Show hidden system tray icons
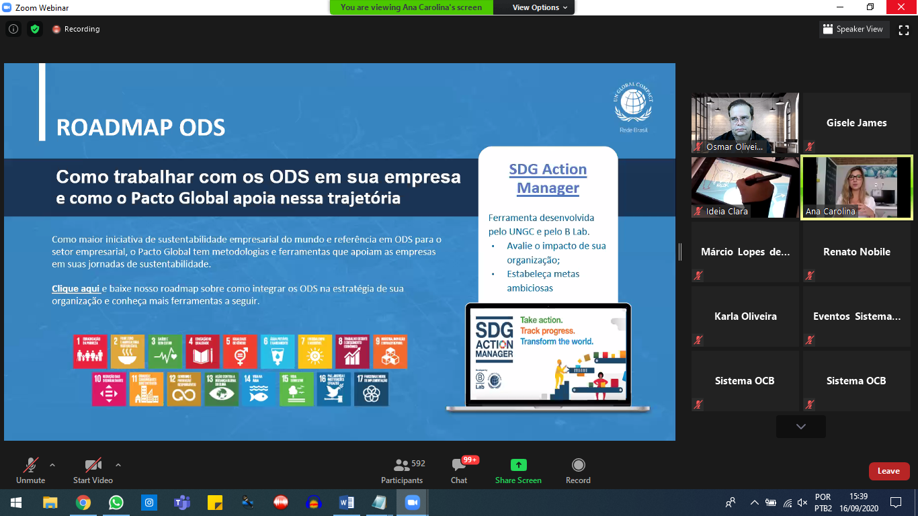This screenshot has height=516, width=918. (755, 502)
